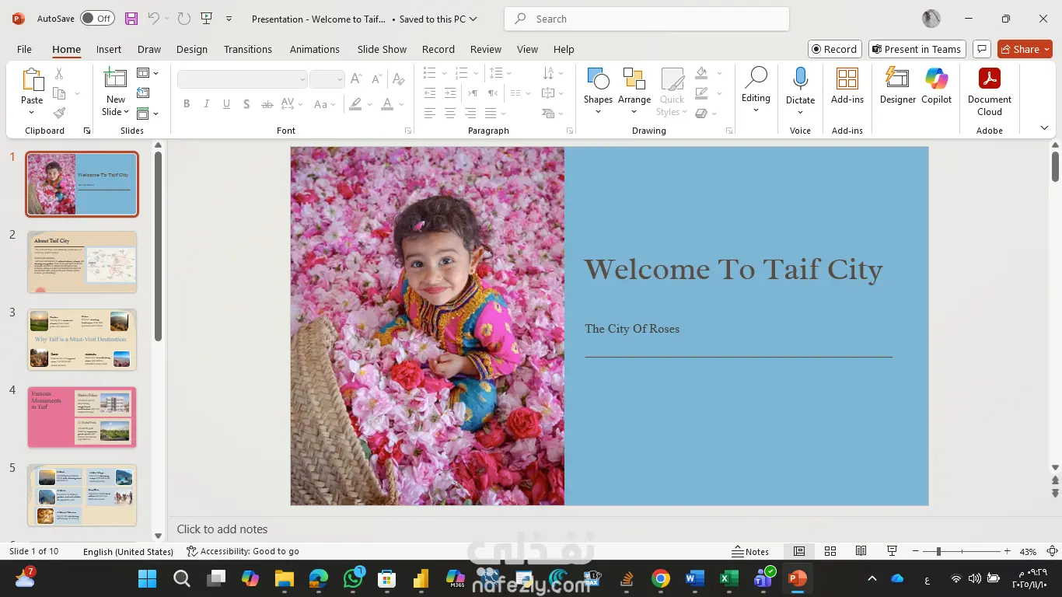Open Excel from the taskbar
This screenshot has width=1062, height=597.
(728, 578)
